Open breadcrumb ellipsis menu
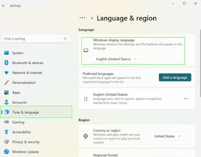201x157 pixels. [82, 18]
